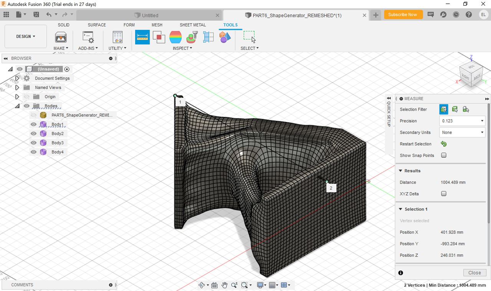491x291 pixels.
Task: Close the Measure dialog
Action: tap(475, 273)
